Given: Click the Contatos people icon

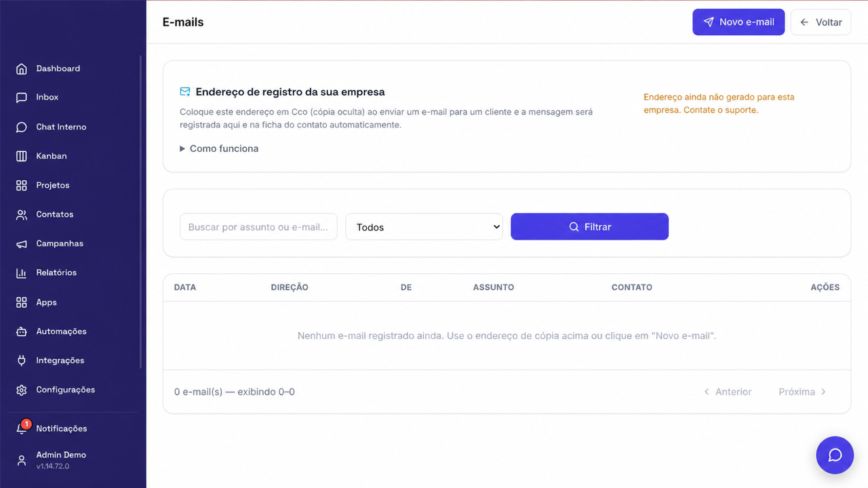Looking at the screenshot, I should pos(22,214).
